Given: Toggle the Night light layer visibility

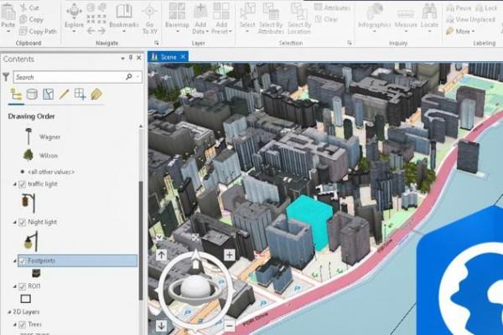Looking at the screenshot, I should point(22,223).
